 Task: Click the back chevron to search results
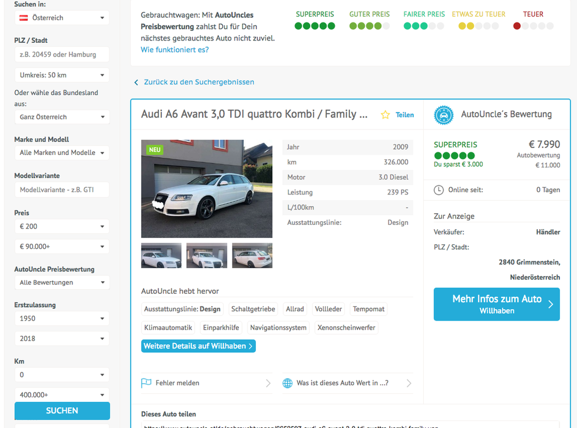pos(136,82)
